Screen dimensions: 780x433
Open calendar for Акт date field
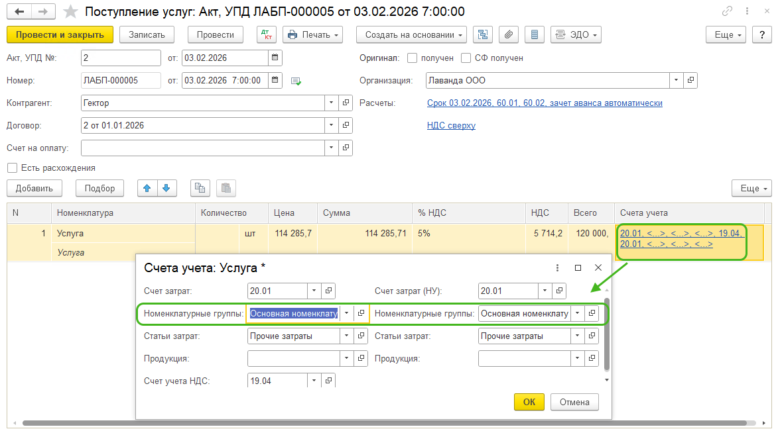275,58
